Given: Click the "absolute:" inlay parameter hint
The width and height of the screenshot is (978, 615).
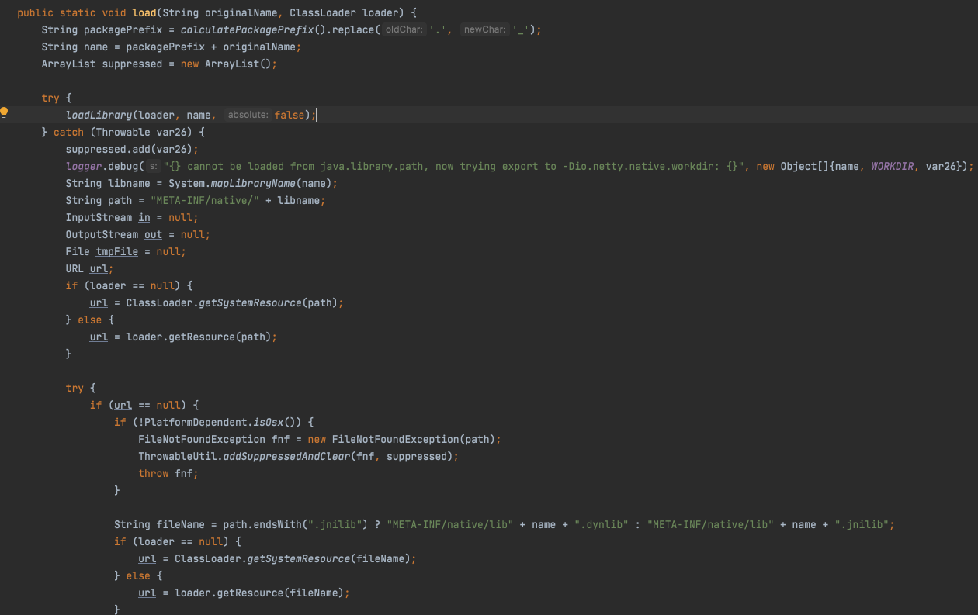Looking at the screenshot, I should 246,114.
